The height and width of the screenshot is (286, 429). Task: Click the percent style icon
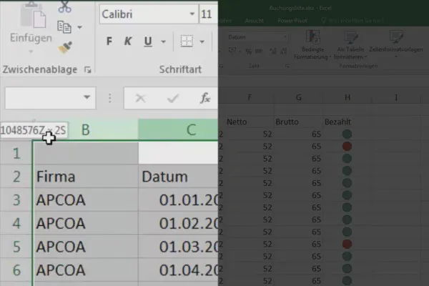[x=248, y=51]
